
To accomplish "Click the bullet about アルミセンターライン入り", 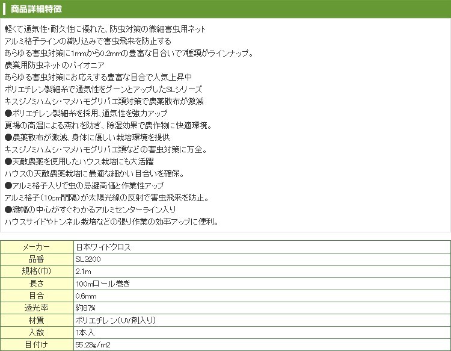I will tap(90, 210).
